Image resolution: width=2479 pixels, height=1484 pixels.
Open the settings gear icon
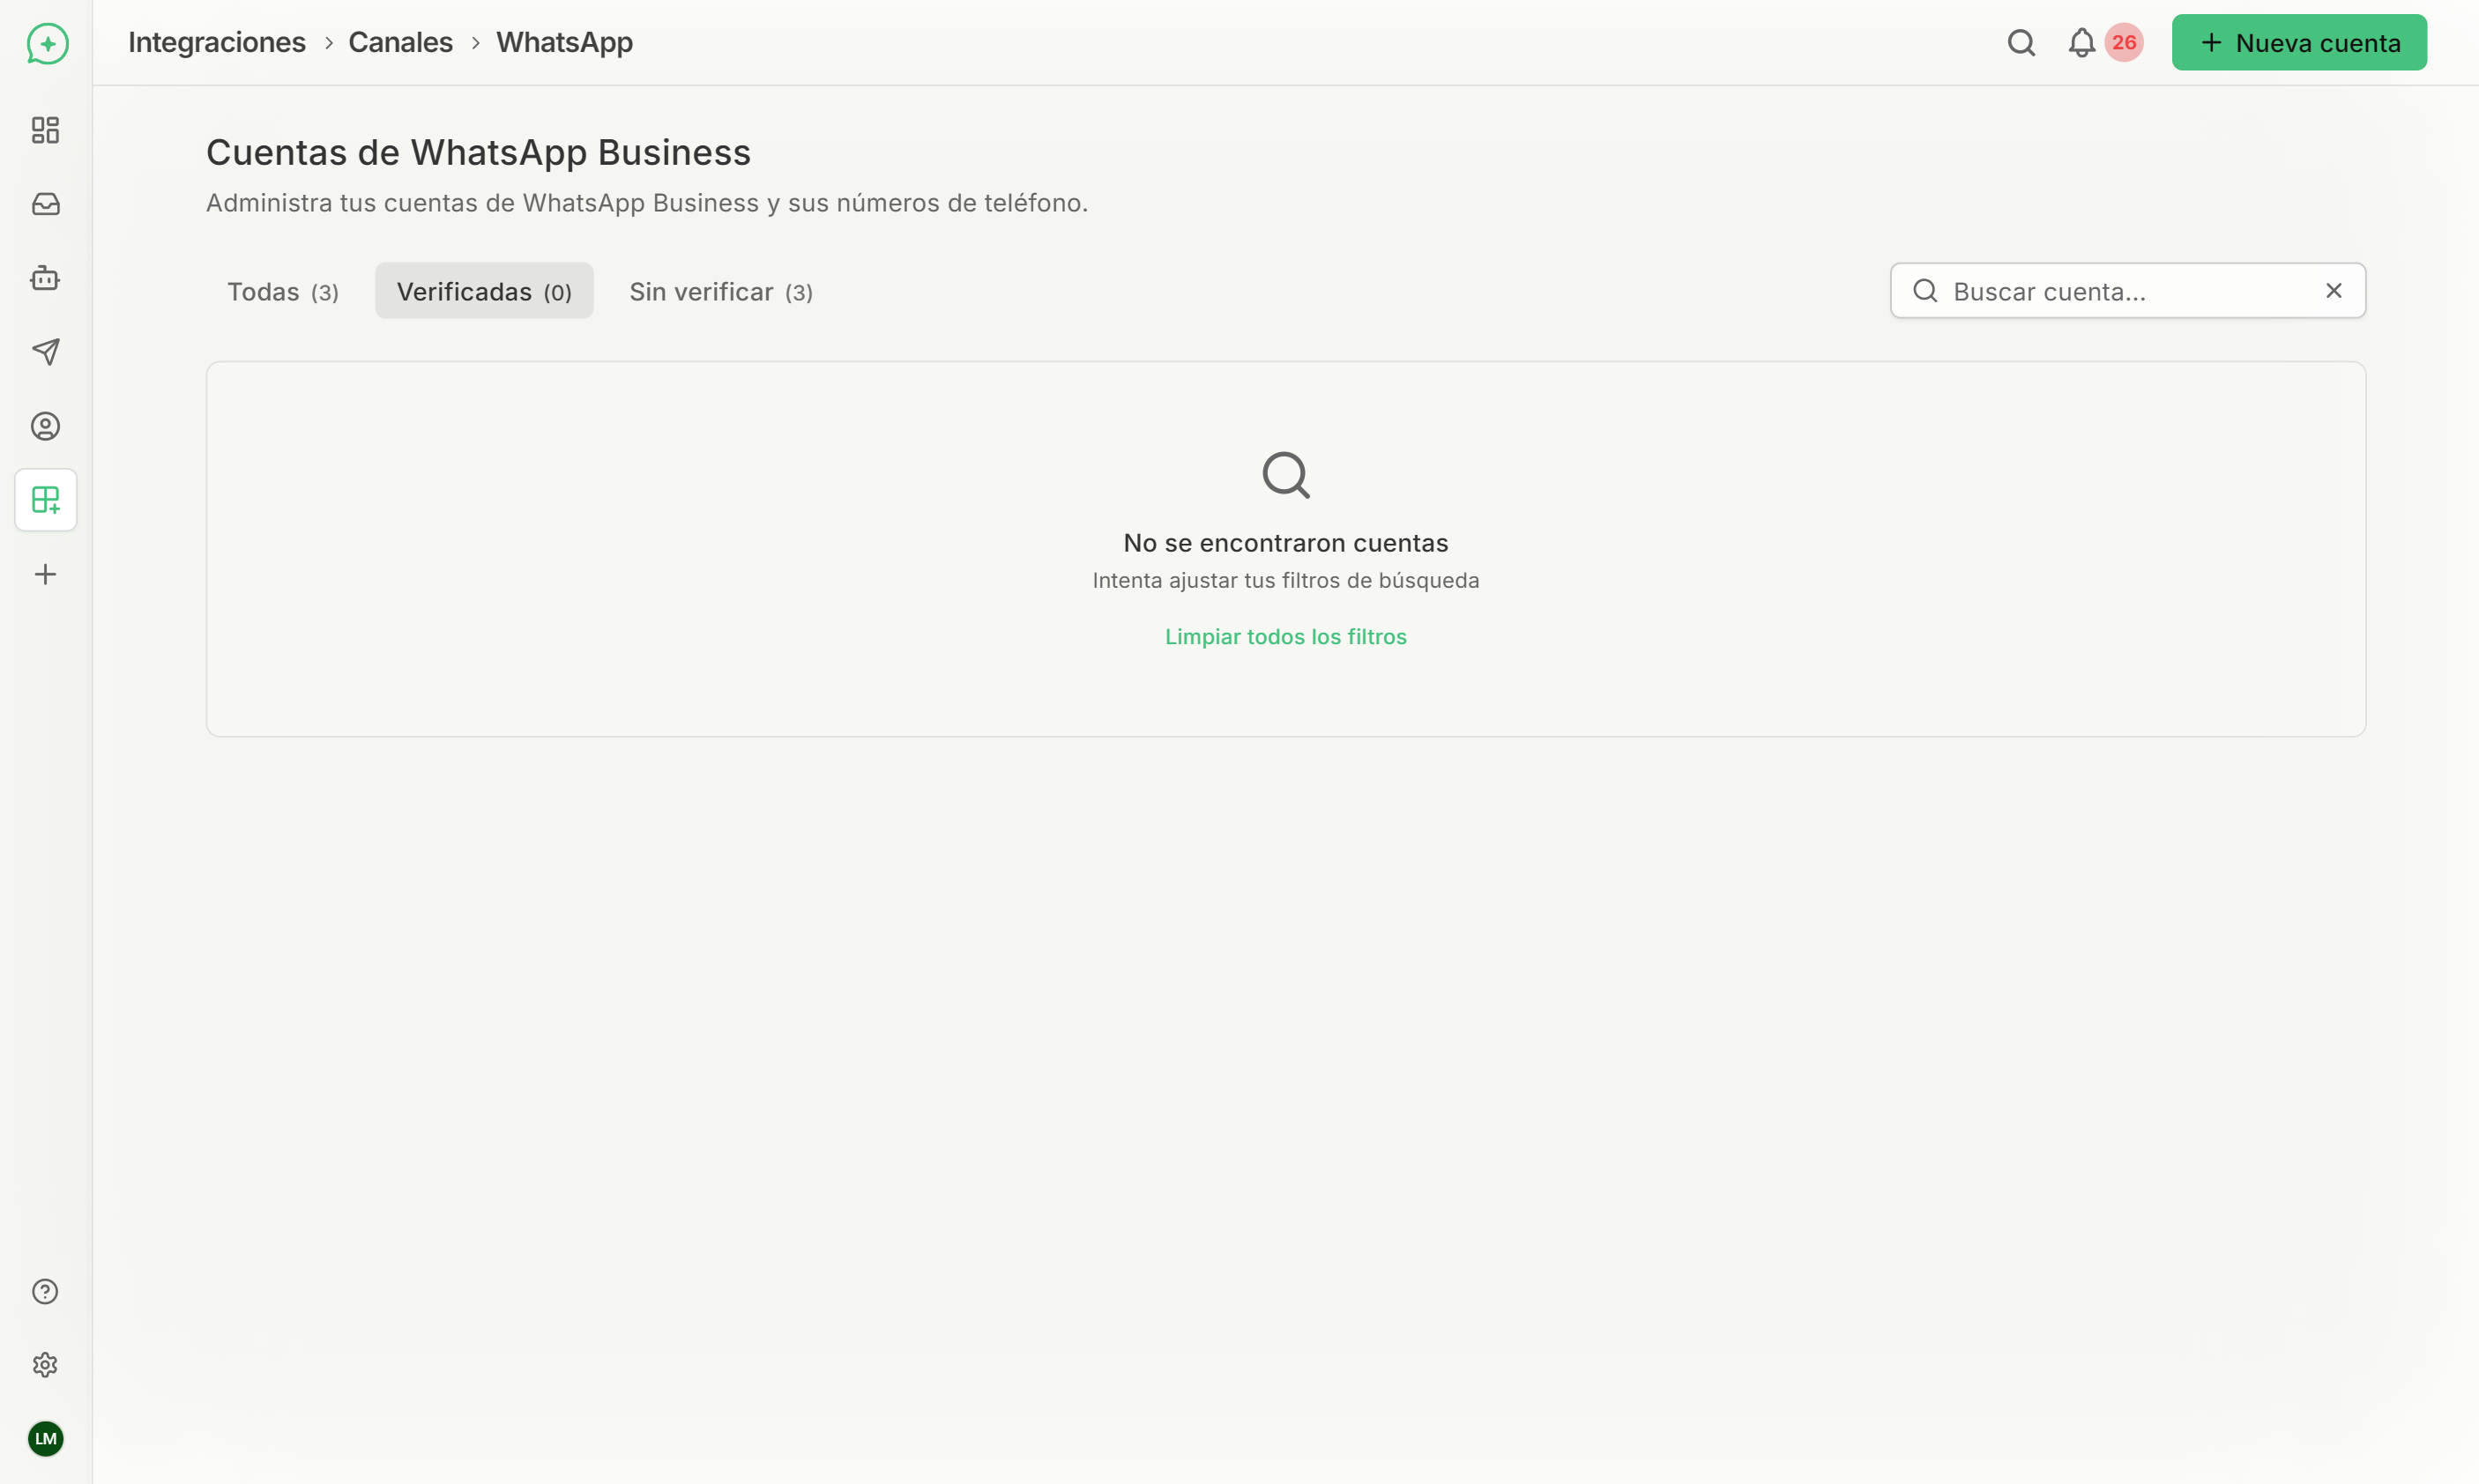46,1365
